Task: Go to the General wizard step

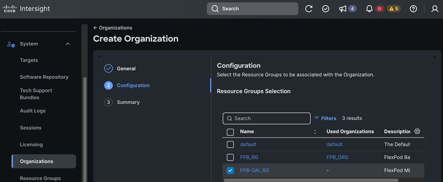Action: 126,68
